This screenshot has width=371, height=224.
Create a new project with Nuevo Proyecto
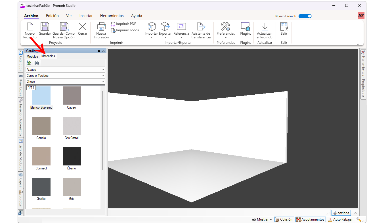coord(30,31)
